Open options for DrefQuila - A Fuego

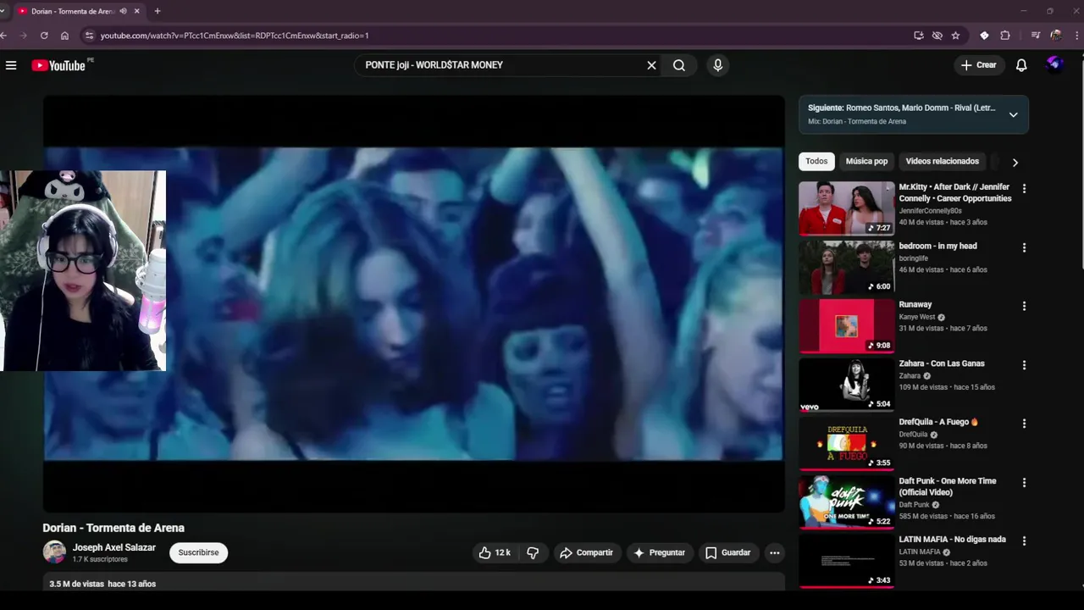(x=1024, y=423)
